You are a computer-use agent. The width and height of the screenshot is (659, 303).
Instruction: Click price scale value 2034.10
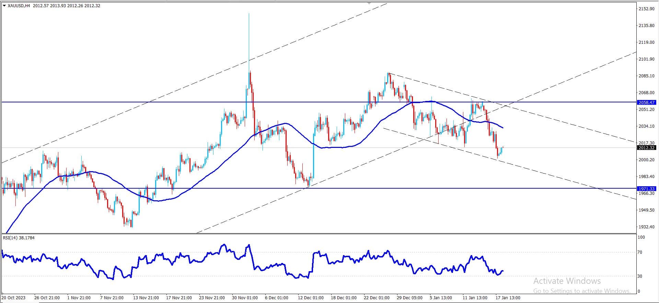point(646,126)
